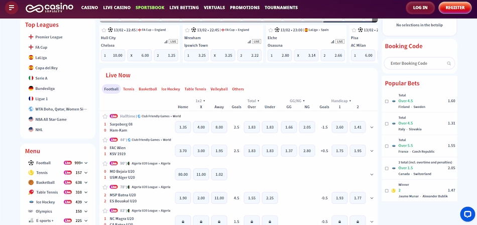Check the Jaume Munar - Alexander Bublik winner bet
Screen dimensions: 477x225
[387, 190]
